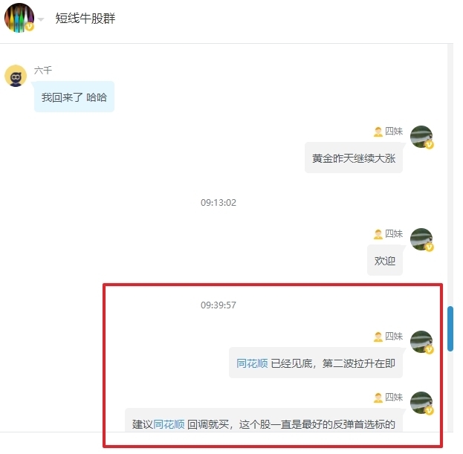Open 四妹's avatar beside 黄金昨天继续大涨

(421, 137)
